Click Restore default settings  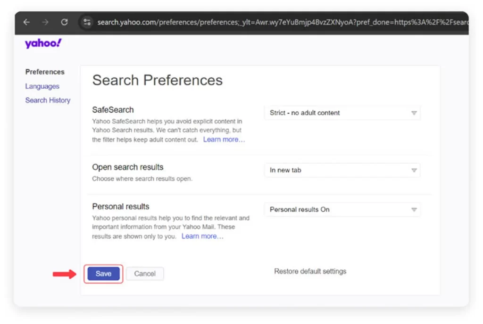click(310, 271)
